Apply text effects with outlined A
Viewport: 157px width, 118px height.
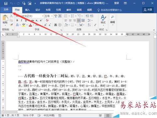pos(17,25)
